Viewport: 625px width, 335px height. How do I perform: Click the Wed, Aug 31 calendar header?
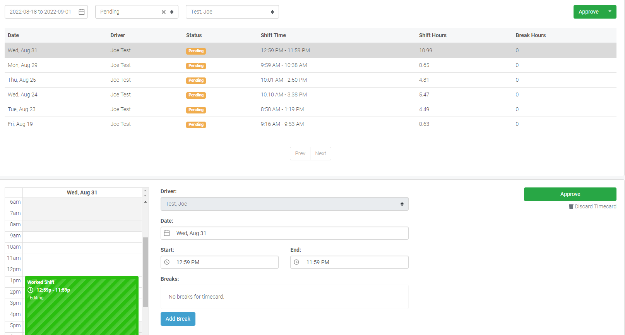pos(82,192)
